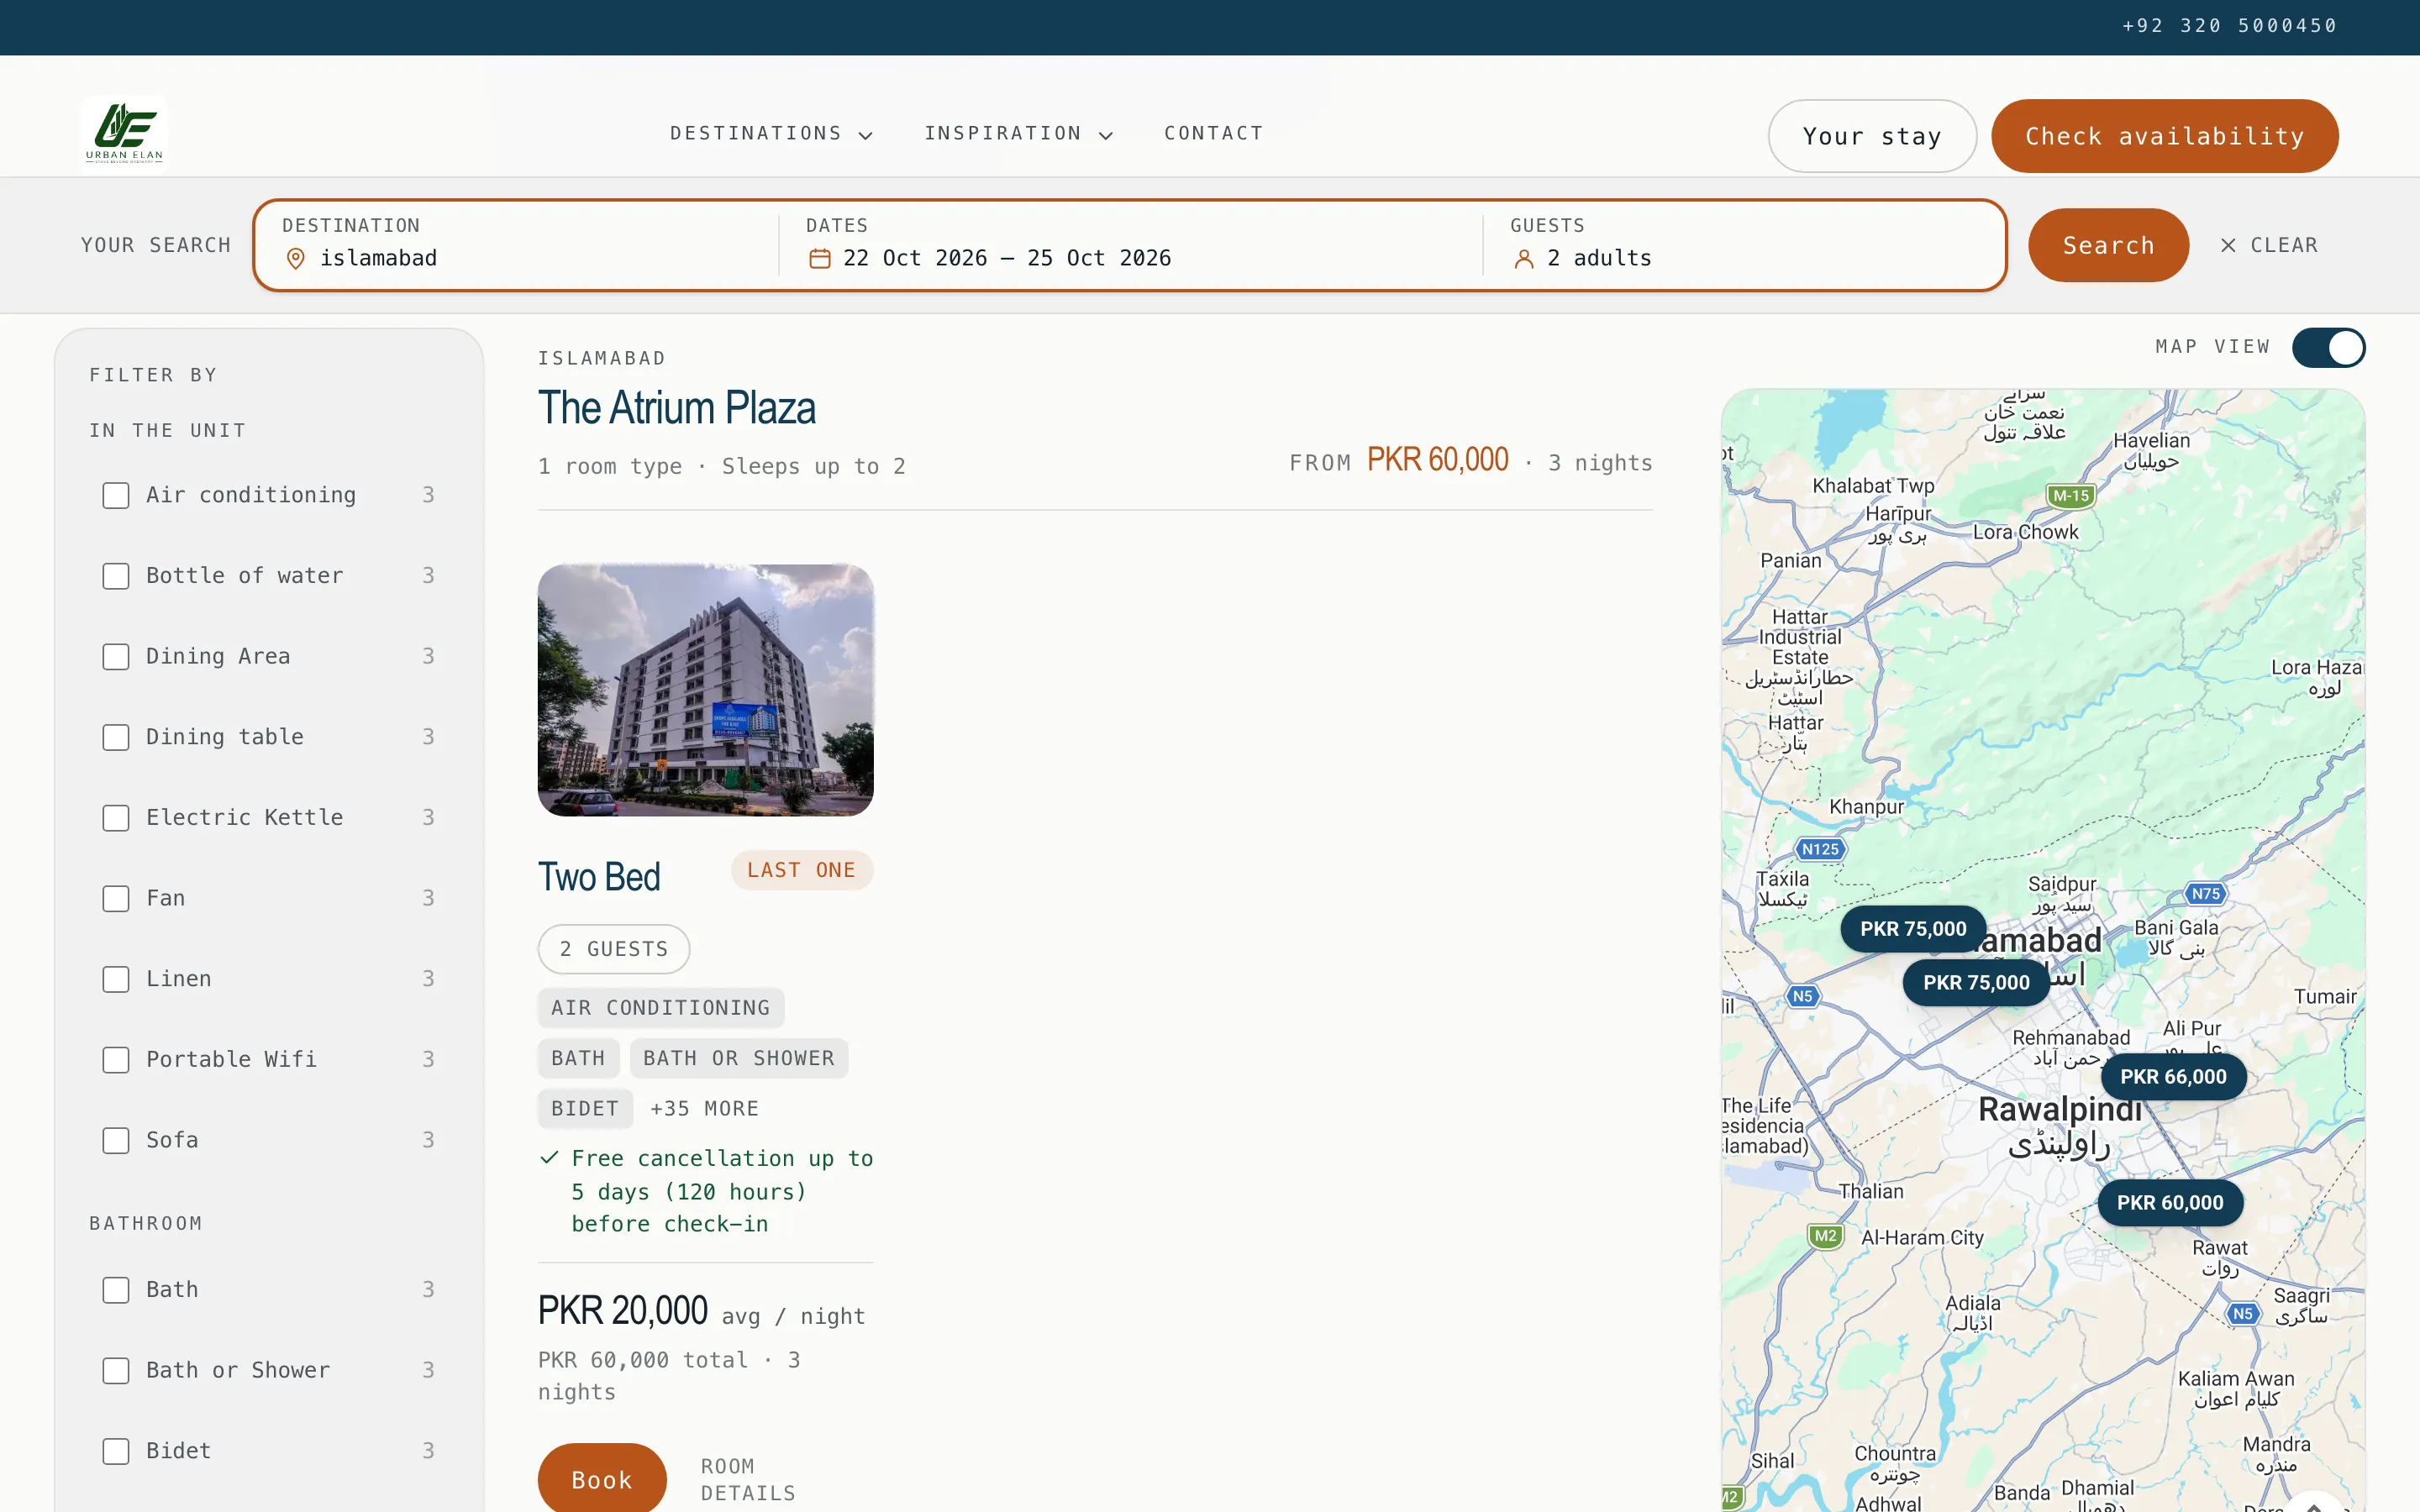This screenshot has width=2420, height=1512.
Task: Check the Bath filter checkbox
Action: pyautogui.click(x=116, y=1290)
